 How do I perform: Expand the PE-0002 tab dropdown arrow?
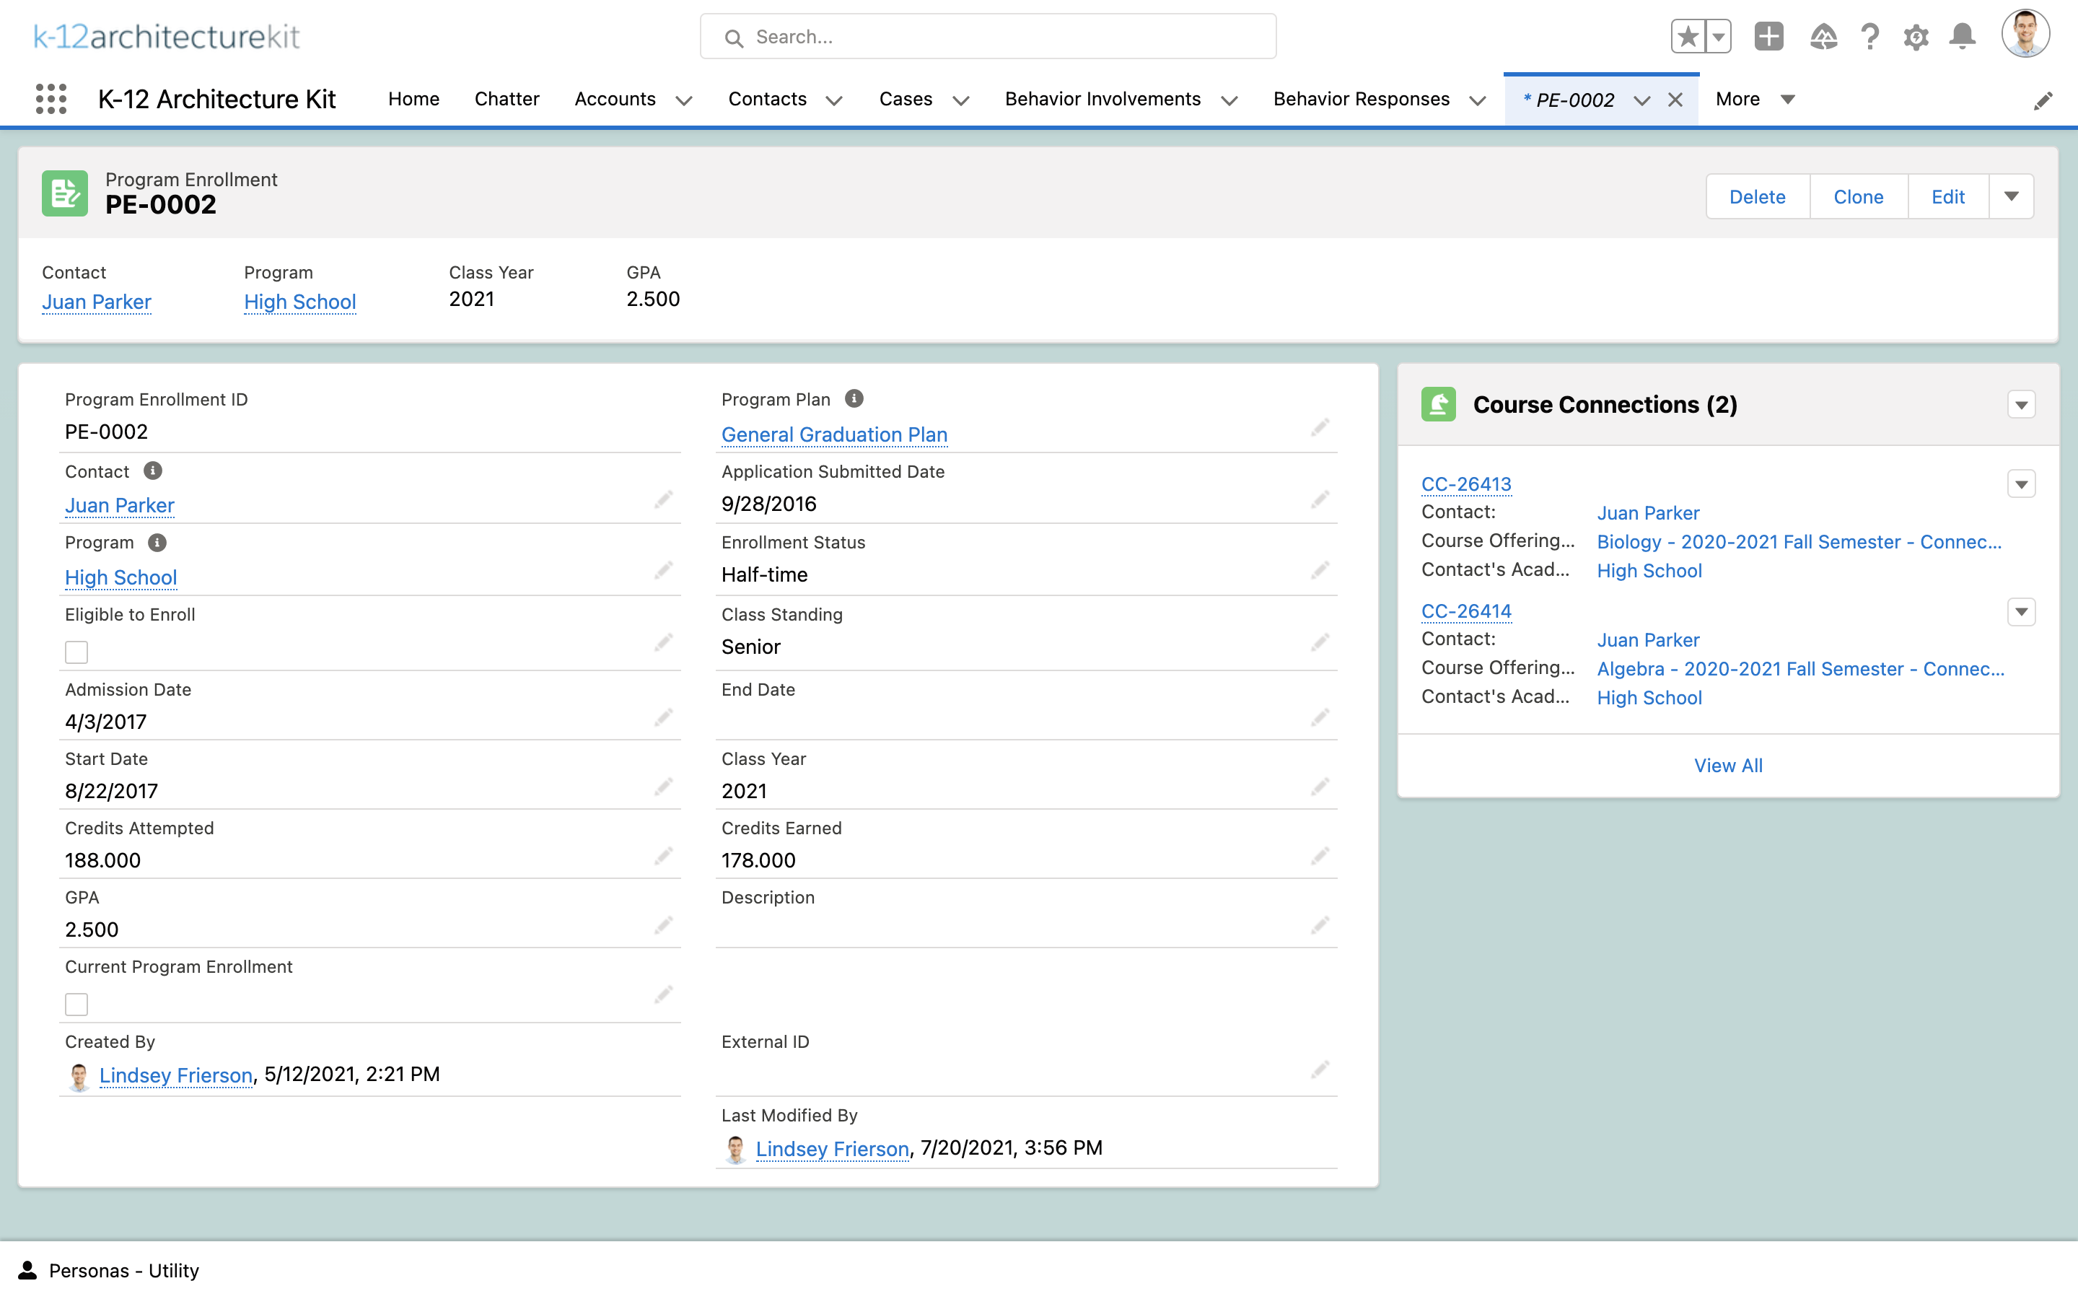1641,99
